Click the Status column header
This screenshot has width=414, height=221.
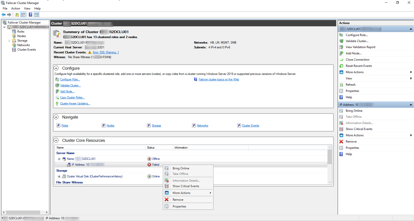[x=159, y=148]
